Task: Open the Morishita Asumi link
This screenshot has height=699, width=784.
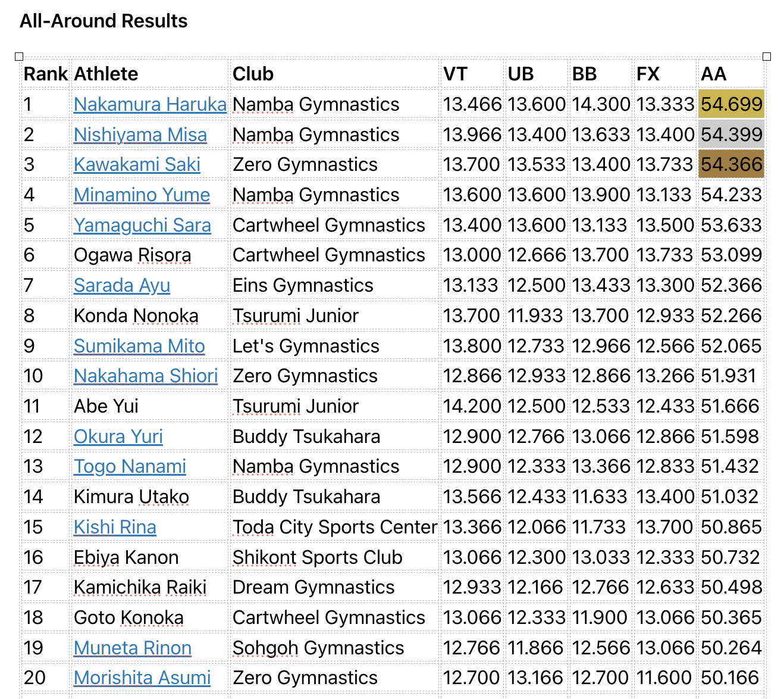Action: [142, 678]
